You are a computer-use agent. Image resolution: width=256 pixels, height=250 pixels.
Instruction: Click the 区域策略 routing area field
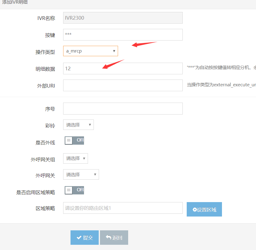(123, 208)
